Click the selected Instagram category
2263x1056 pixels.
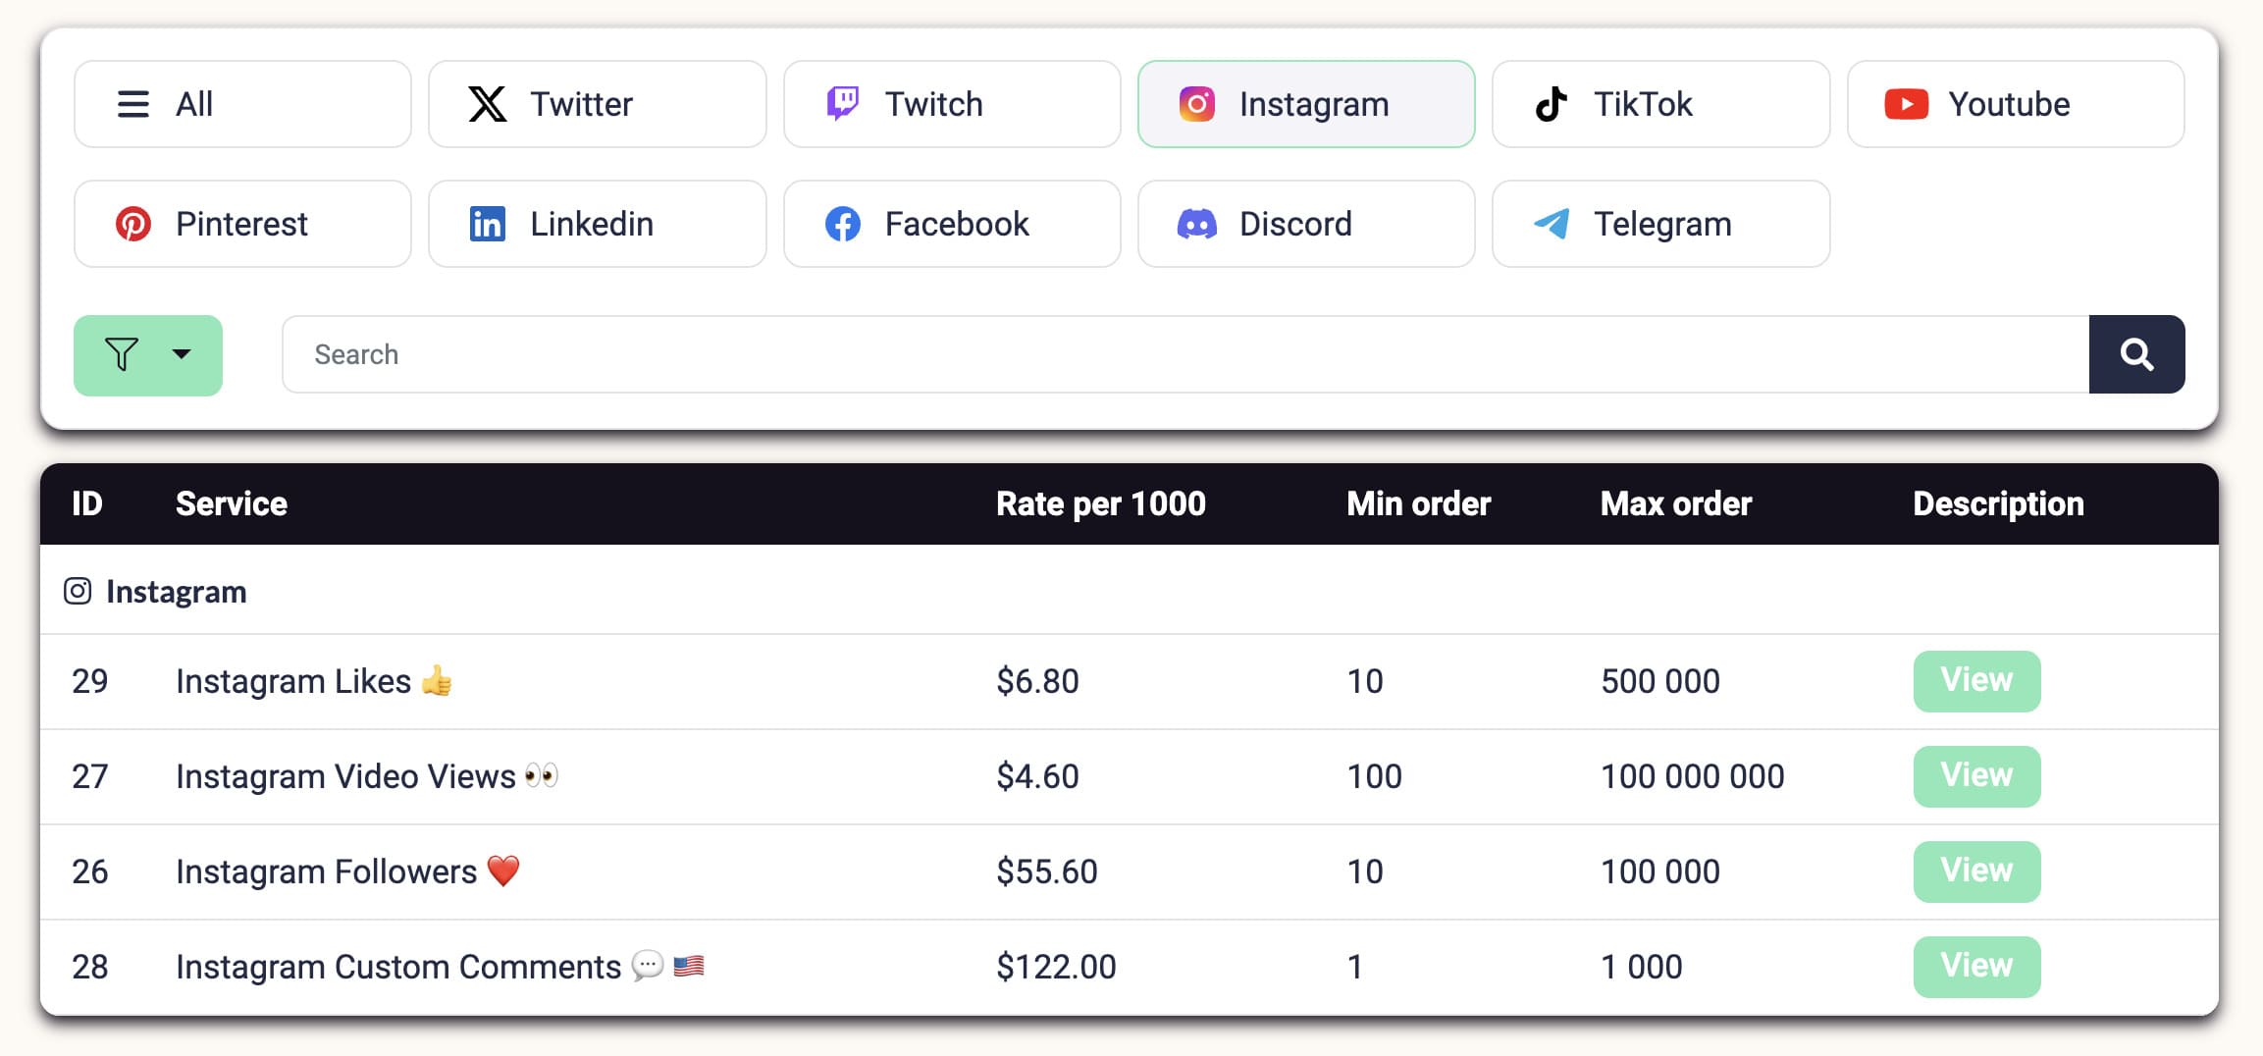tap(1305, 104)
